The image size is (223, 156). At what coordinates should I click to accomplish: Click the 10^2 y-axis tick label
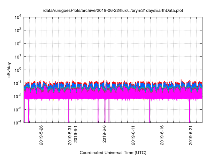tap(18, 44)
